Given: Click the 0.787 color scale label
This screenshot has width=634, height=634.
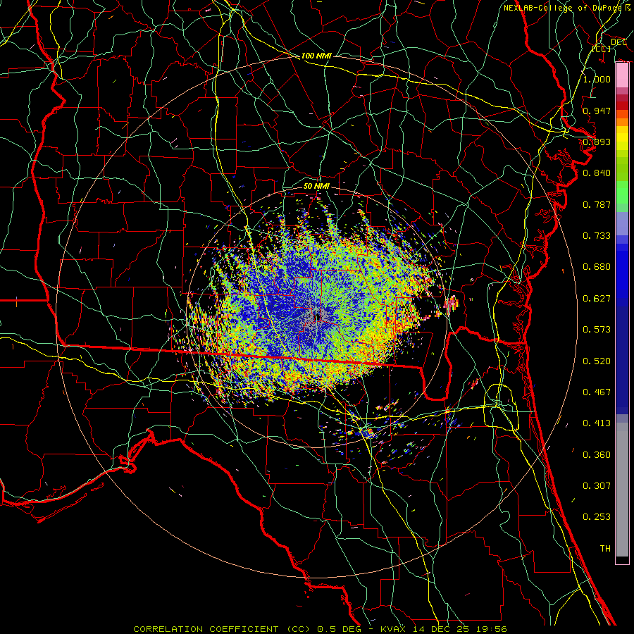Looking at the screenshot, I should (597, 204).
